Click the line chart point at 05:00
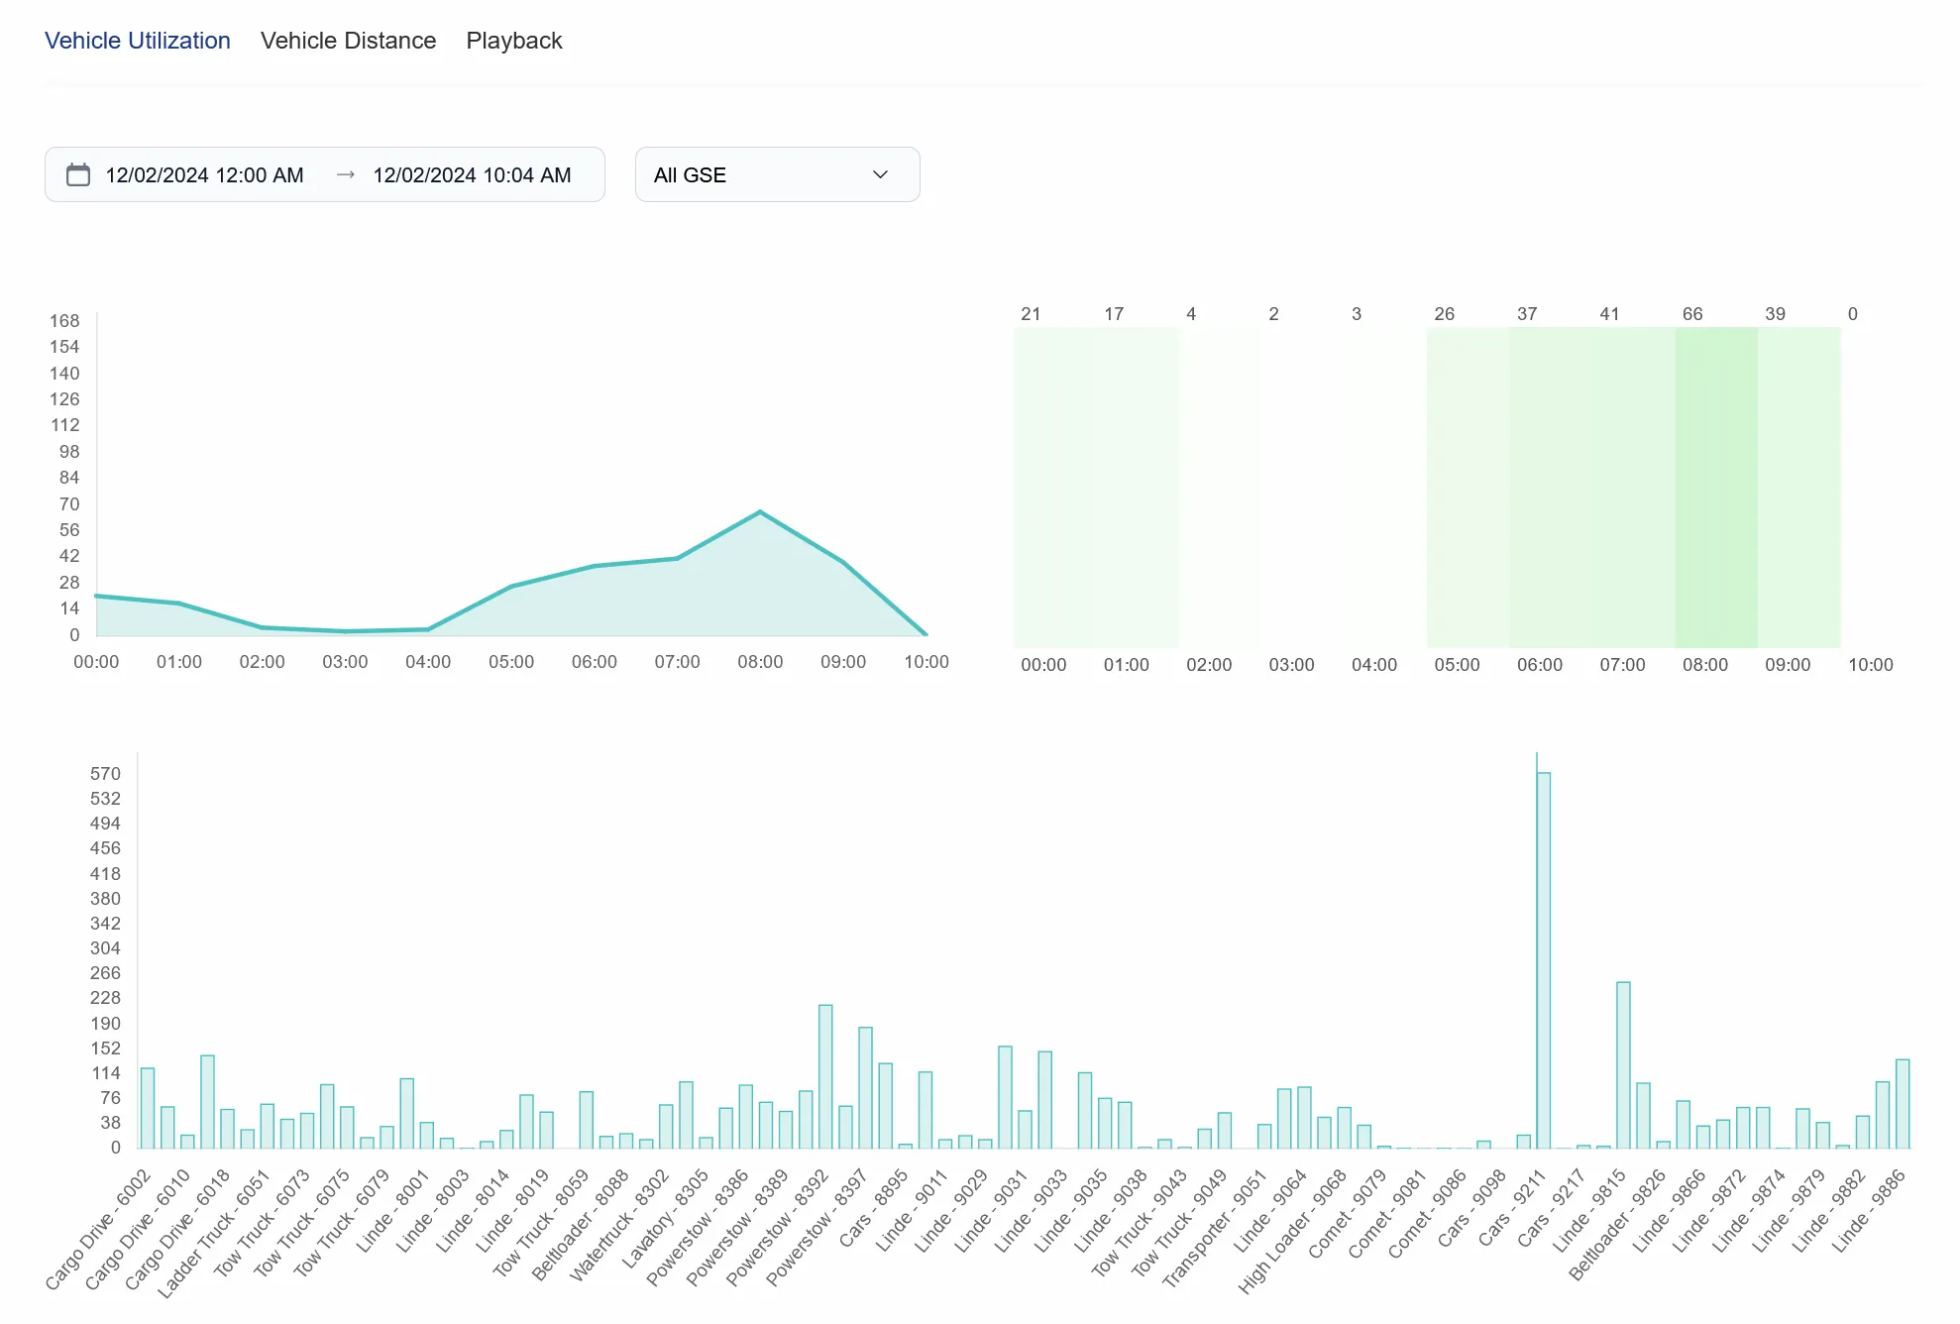This screenshot has width=1960, height=1324. [x=511, y=587]
